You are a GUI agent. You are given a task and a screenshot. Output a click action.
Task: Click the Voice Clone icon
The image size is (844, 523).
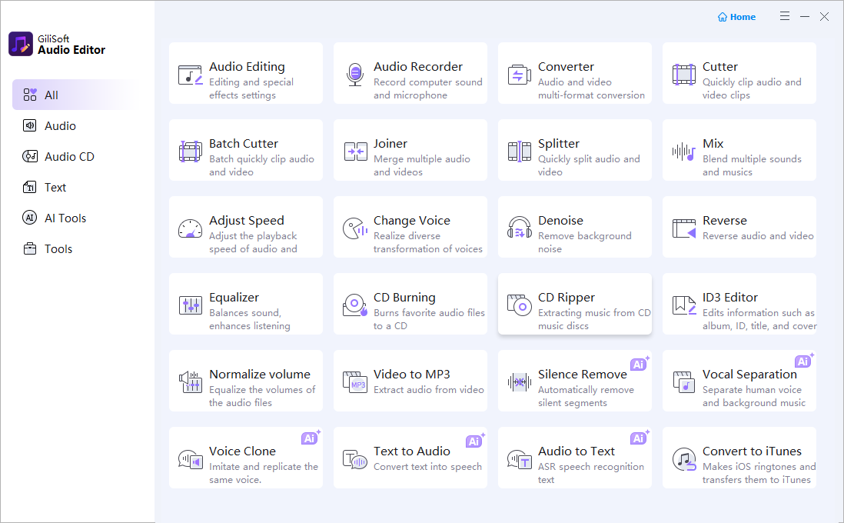[190, 459]
